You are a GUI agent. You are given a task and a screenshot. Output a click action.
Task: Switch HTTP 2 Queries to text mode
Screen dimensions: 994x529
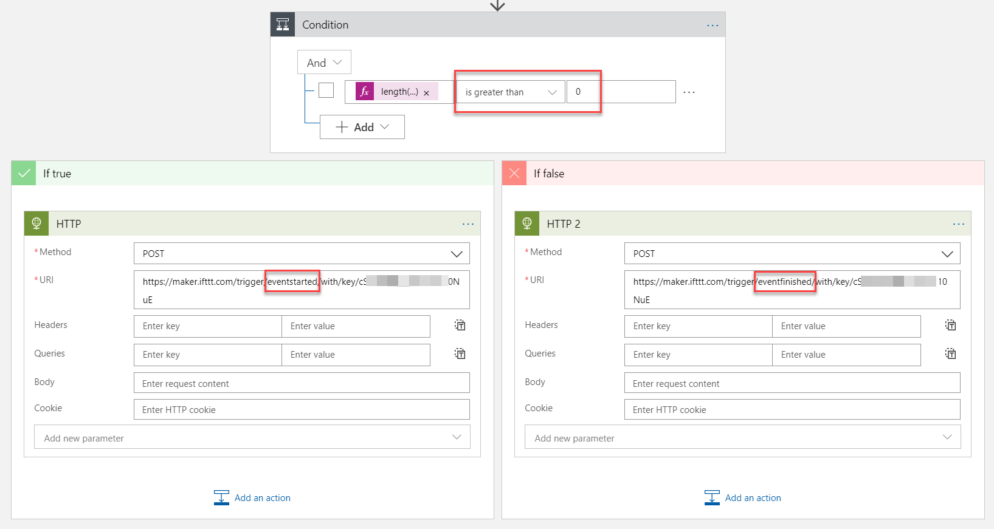(951, 354)
